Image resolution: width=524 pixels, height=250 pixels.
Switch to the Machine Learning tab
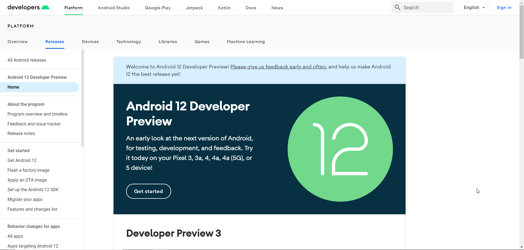(246, 42)
